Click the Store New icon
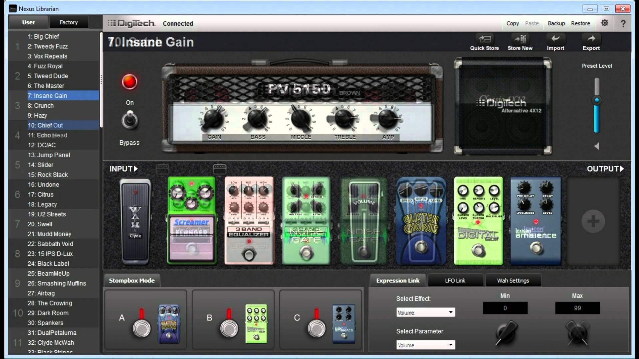 [x=520, y=39]
